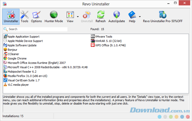Maximize the Revo Uninstaller window
This screenshot has height=121, width=192.
175,3
